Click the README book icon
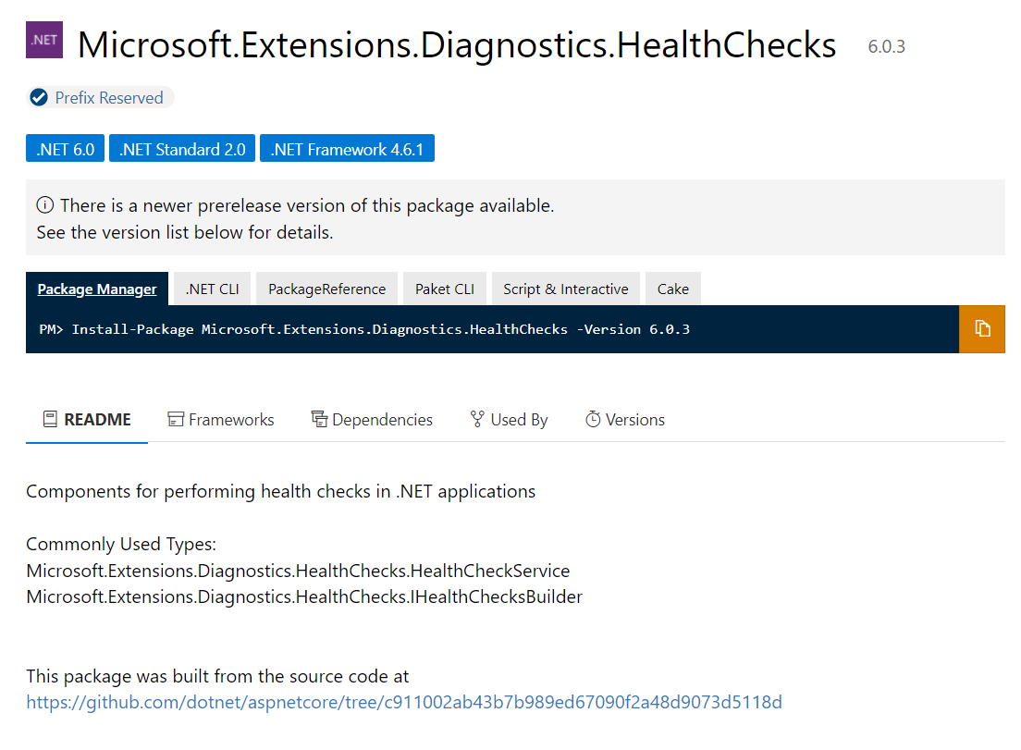Viewport: 1021px width, 750px height. click(x=50, y=419)
